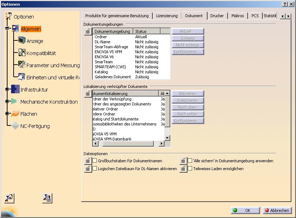The height and width of the screenshot is (218, 296).
Task: Click the Infrastruktur category icon
Action: tap(15, 89)
